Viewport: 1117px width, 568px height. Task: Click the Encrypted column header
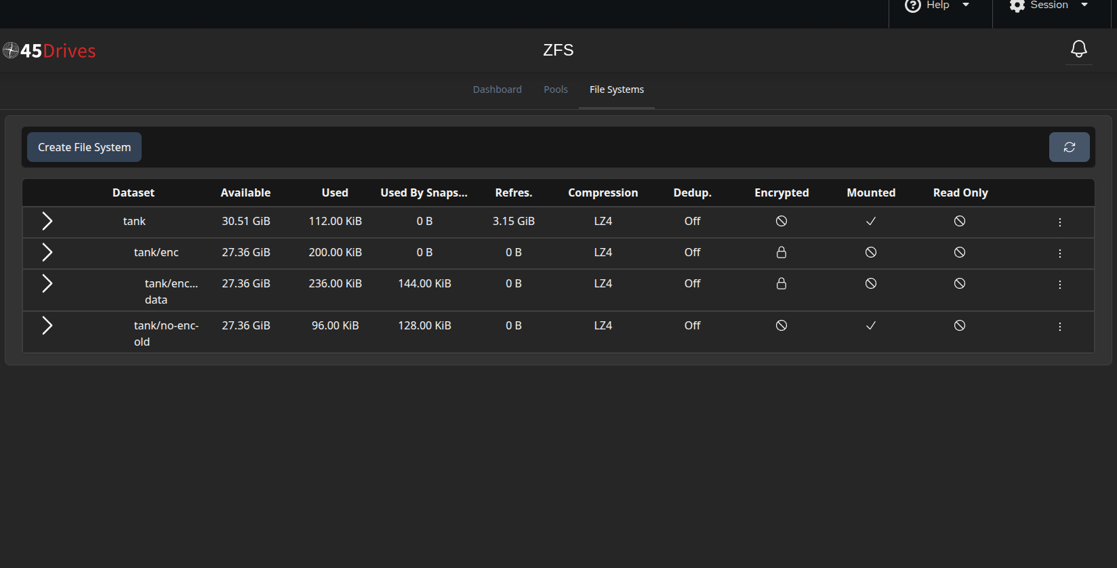[781, 192]
